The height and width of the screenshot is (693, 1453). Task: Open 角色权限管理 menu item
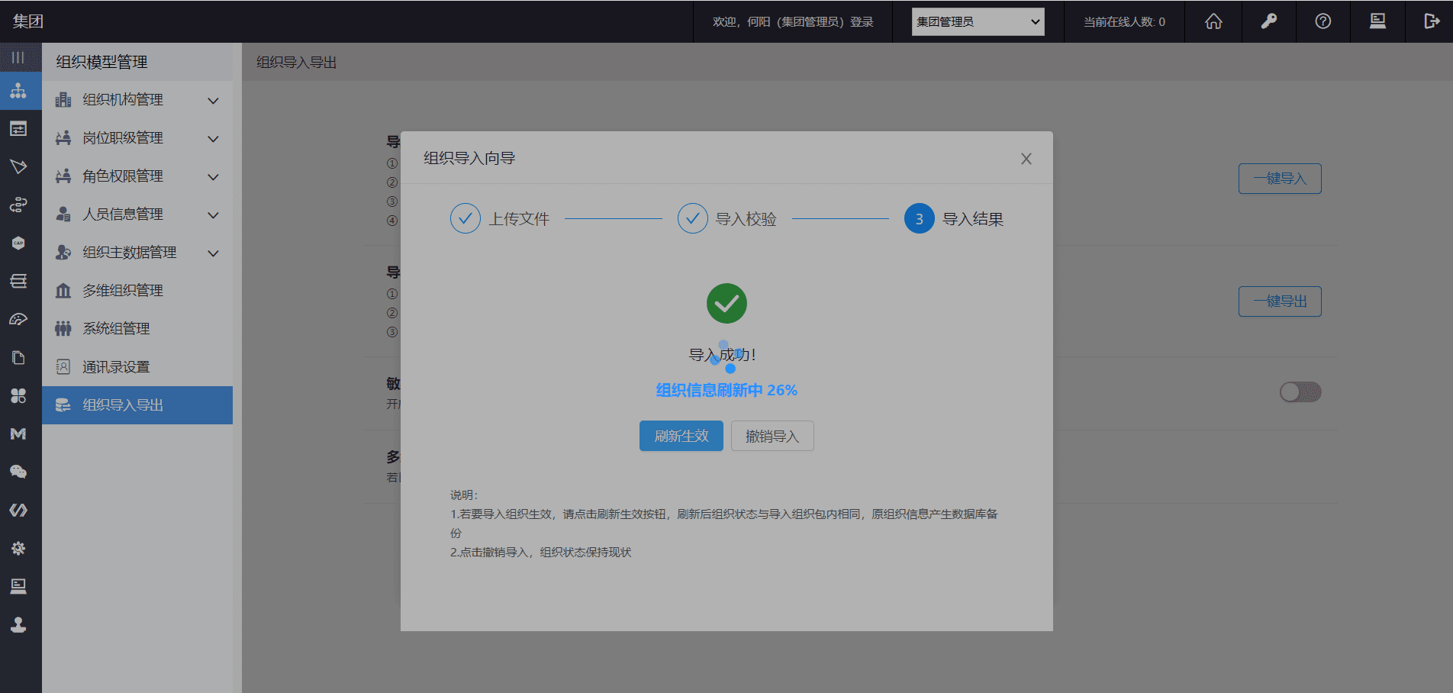137,176
